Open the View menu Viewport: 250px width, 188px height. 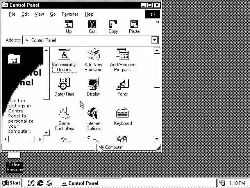pyautogui.click(x=39, y=14)
